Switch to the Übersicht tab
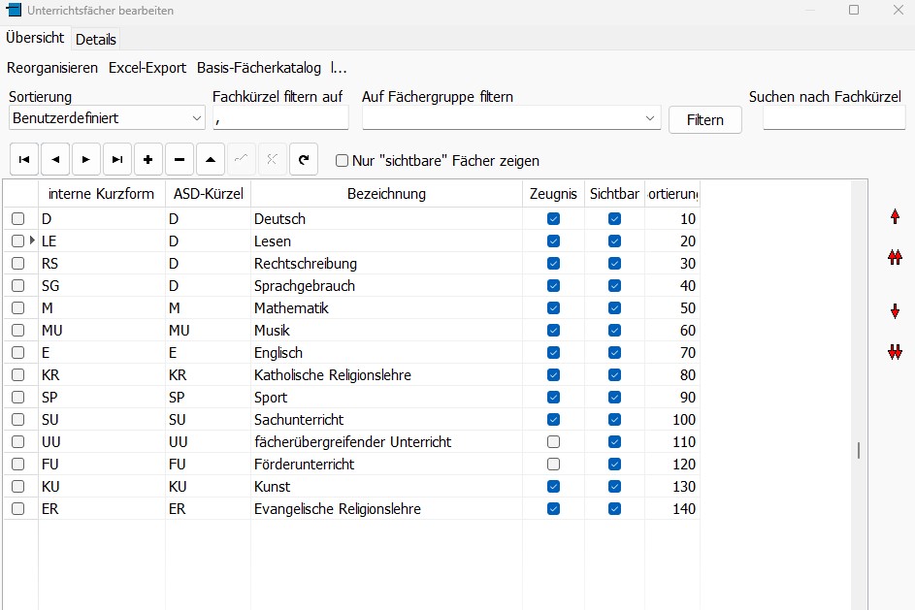Image resolution: width=915 pixels, height=610 pixels. (x=35, y=38)
